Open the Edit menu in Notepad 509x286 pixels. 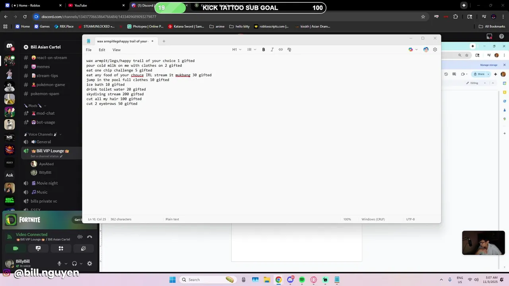click(102, 50)
